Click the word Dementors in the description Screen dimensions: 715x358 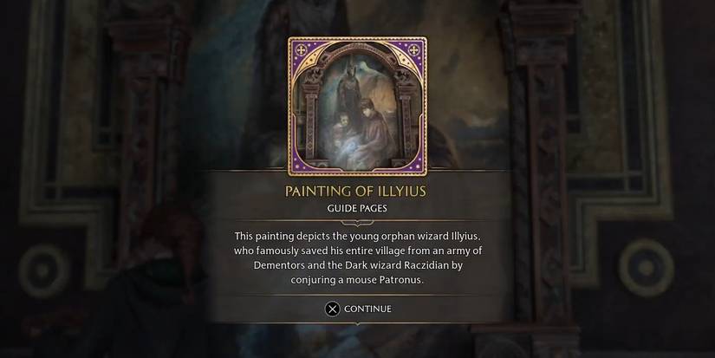[276, 265]
